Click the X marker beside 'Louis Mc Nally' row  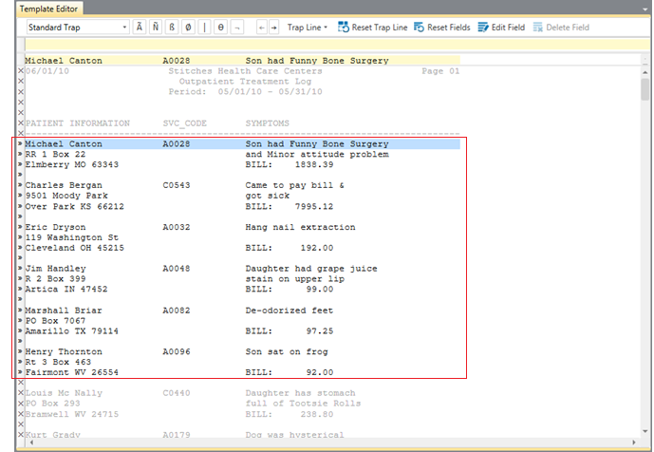click(21, 393)
